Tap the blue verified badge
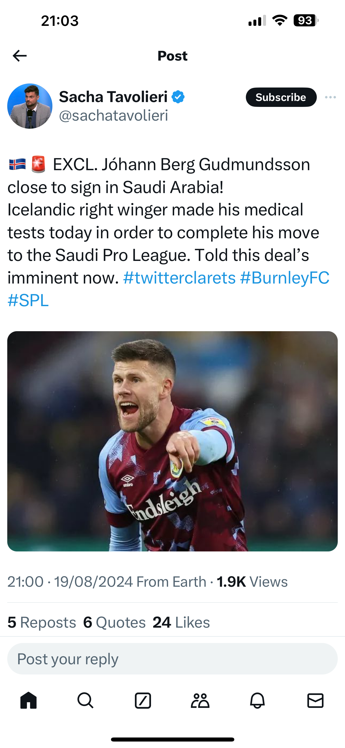This screenshot has width=345, height=748. coord(178,97)
